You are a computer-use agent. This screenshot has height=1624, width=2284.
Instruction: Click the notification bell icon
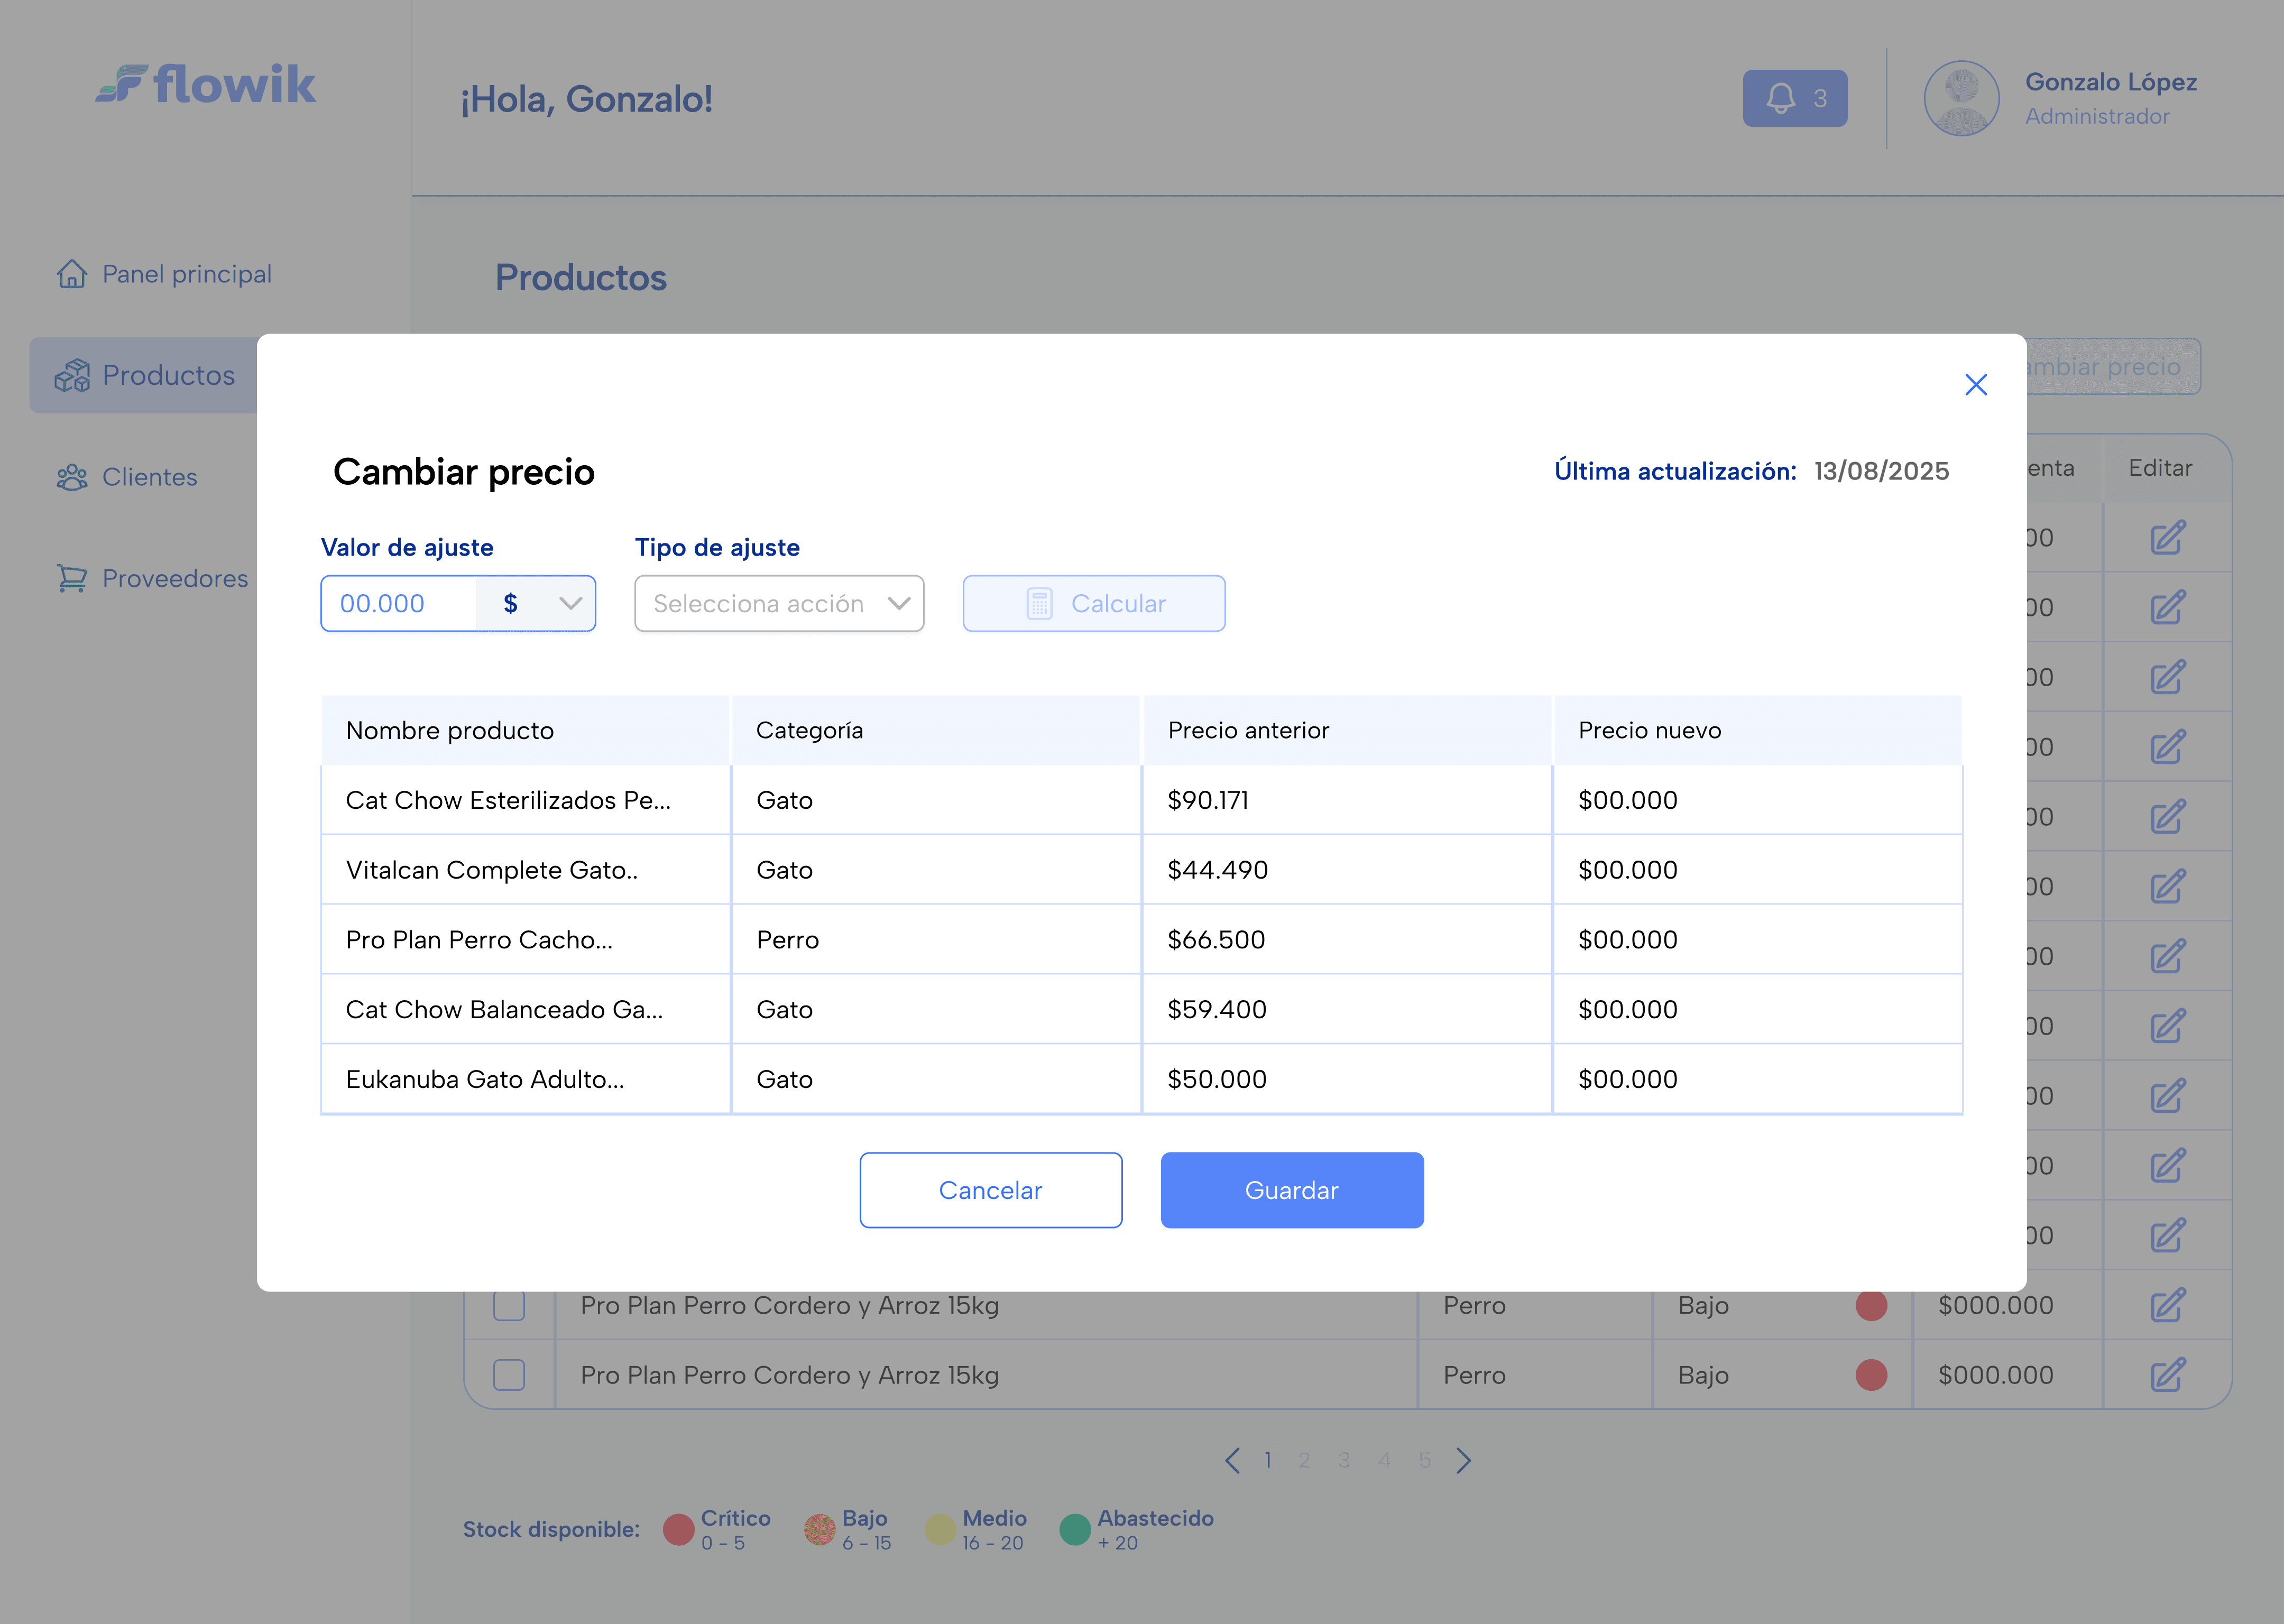point(1780,98)
